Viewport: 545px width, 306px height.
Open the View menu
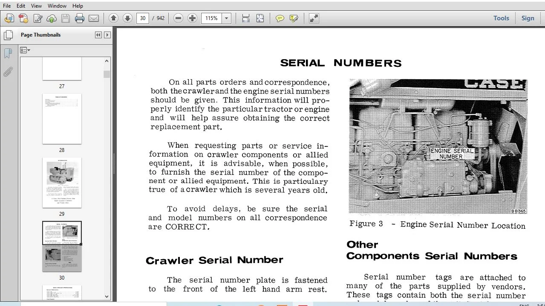pos(36,6)
